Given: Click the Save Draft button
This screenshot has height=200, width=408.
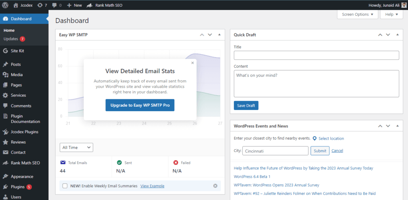Looking at the screenshot, I should point(246,106).
